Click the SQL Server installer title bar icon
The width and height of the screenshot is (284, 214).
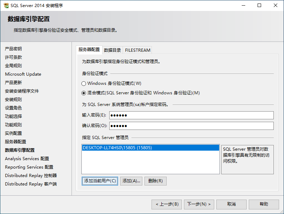6,5
